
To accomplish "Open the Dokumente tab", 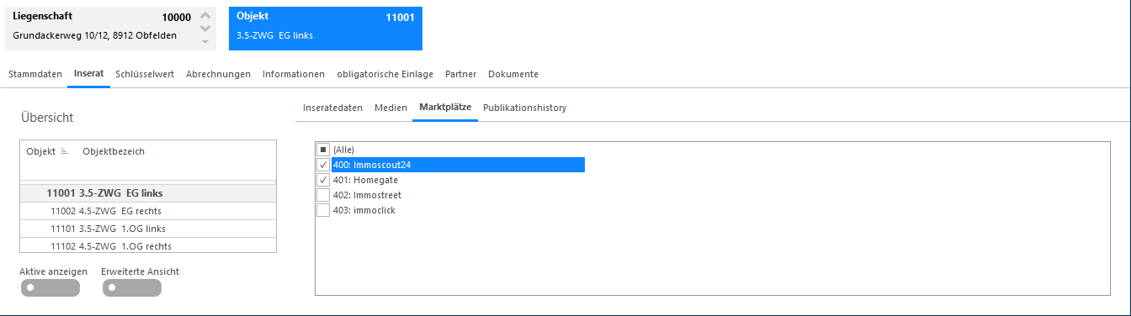I will [x=513, y=74].
